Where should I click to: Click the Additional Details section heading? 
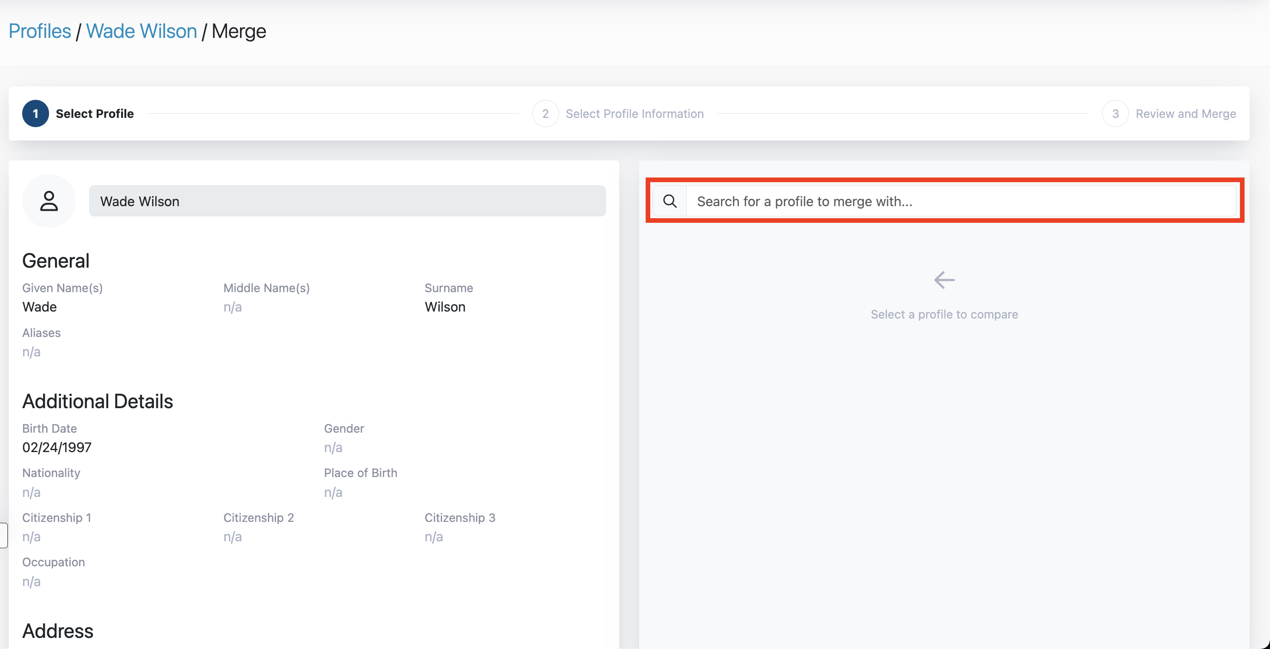point(98,401)
